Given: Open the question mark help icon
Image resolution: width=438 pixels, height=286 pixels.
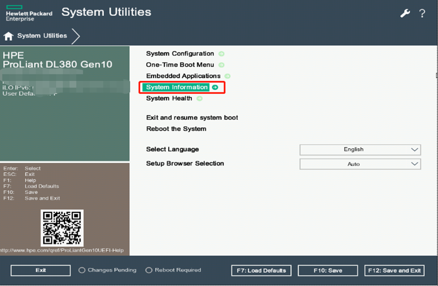Looking at the screenshot, I should [x=422, y=14].
